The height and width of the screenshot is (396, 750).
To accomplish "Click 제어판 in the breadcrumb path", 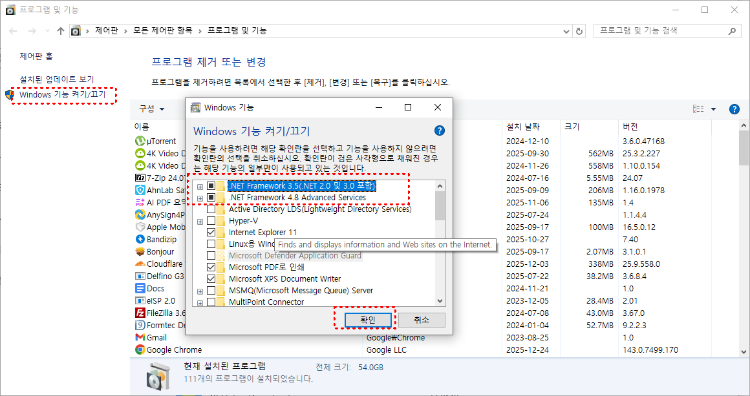I will (106, 30).
